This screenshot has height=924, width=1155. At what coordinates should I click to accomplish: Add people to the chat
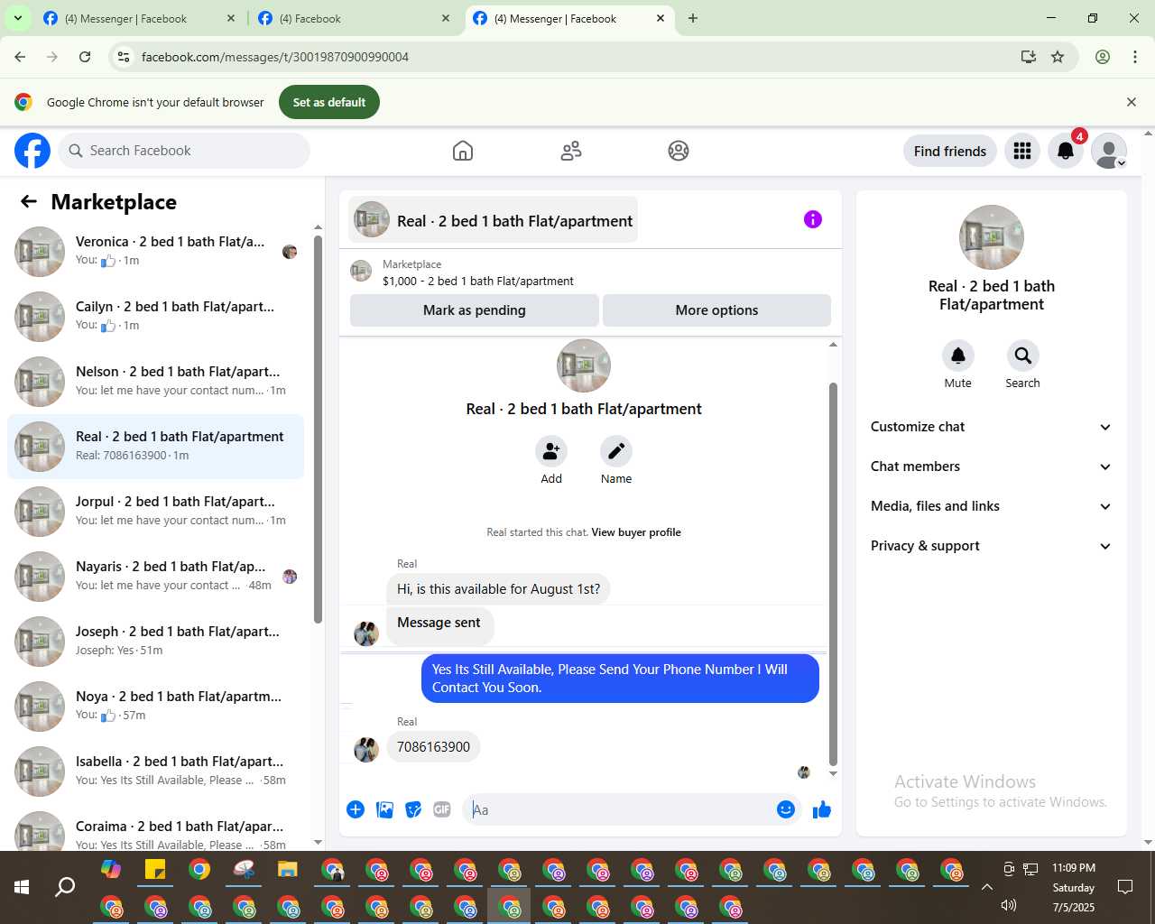551,451
